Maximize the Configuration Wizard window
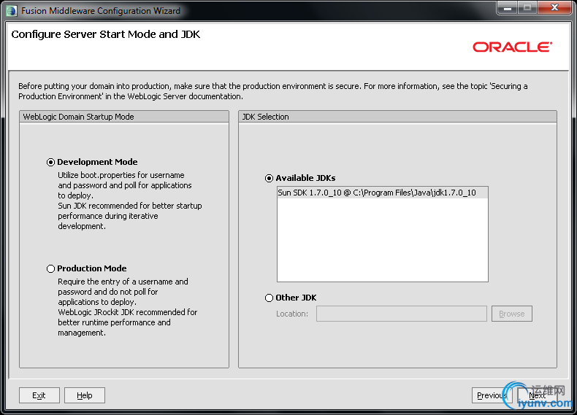 click(x=527, y=8)
